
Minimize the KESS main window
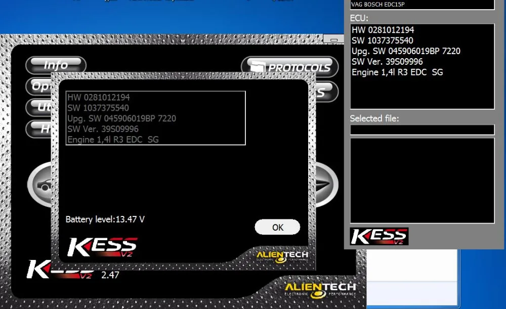click(333, 39)
